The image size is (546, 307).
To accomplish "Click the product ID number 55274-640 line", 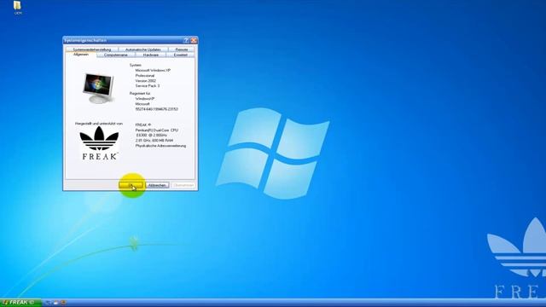I will coord(156,109).
